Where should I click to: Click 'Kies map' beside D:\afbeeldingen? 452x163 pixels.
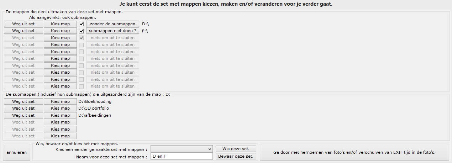[61, 115]
